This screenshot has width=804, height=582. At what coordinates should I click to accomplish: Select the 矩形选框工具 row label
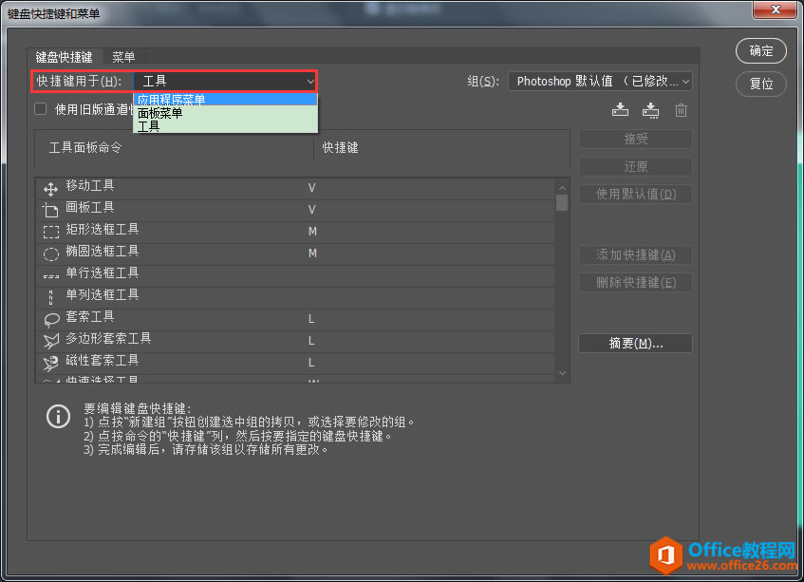point(102,229)
